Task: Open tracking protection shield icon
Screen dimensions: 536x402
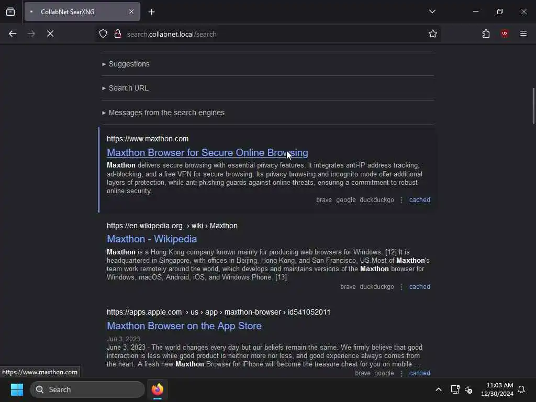Action: 103,34
